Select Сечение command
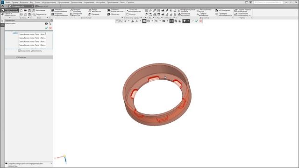This screenshot has height=168, width=299. pyautogui.click(x=94, y=14)
